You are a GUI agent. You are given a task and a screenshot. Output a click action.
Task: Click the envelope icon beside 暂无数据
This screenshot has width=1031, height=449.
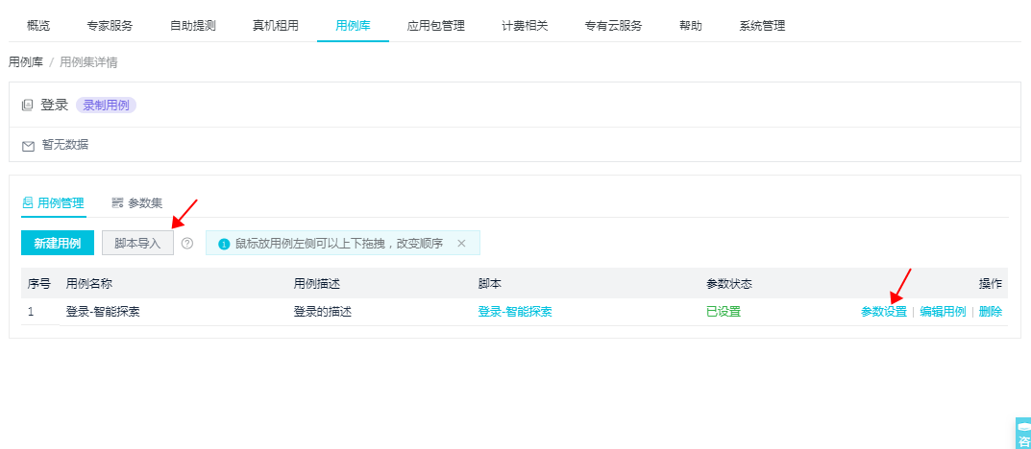click(28, 146)
